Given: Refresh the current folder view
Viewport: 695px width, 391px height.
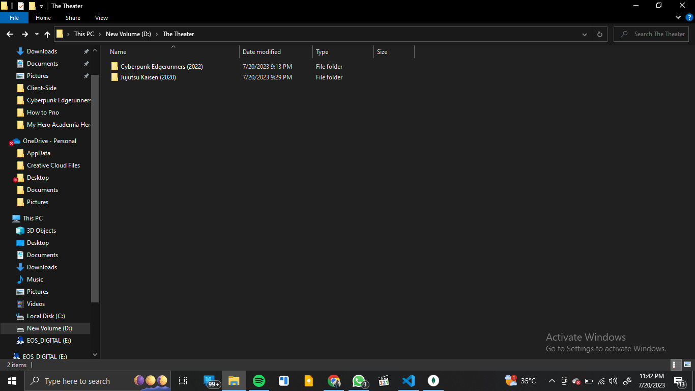Looking at the screenshot, I should pyautogui.click(x=599, y=34).
